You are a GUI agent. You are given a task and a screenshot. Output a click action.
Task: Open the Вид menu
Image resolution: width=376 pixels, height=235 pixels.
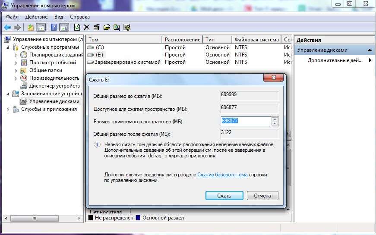[59, 17]
